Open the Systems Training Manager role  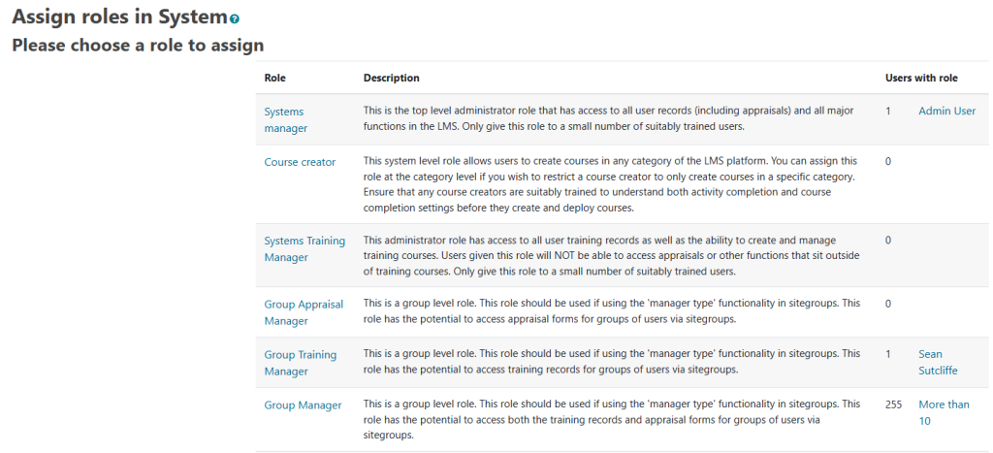point(304,249)
